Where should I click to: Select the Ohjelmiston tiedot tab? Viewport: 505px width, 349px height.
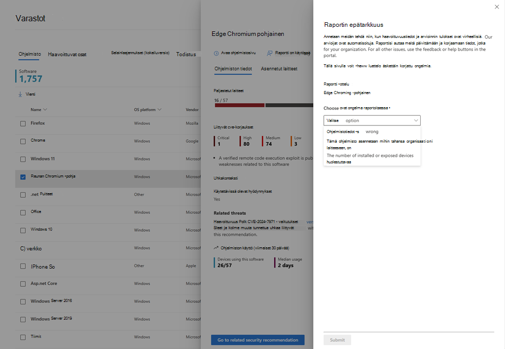point(233,69)
